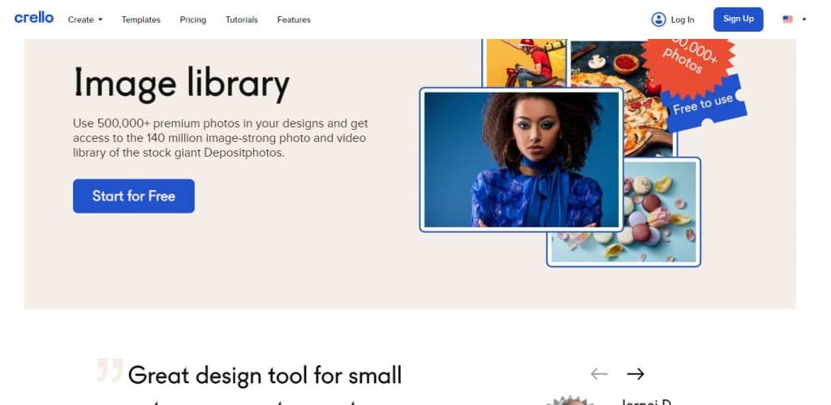Viewport: 831px width, 405px height.
Task: Open the Features menu item
Action: pos(294,19)
